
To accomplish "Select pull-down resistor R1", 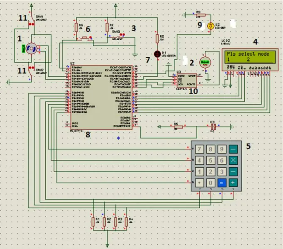I will (93, 222).
